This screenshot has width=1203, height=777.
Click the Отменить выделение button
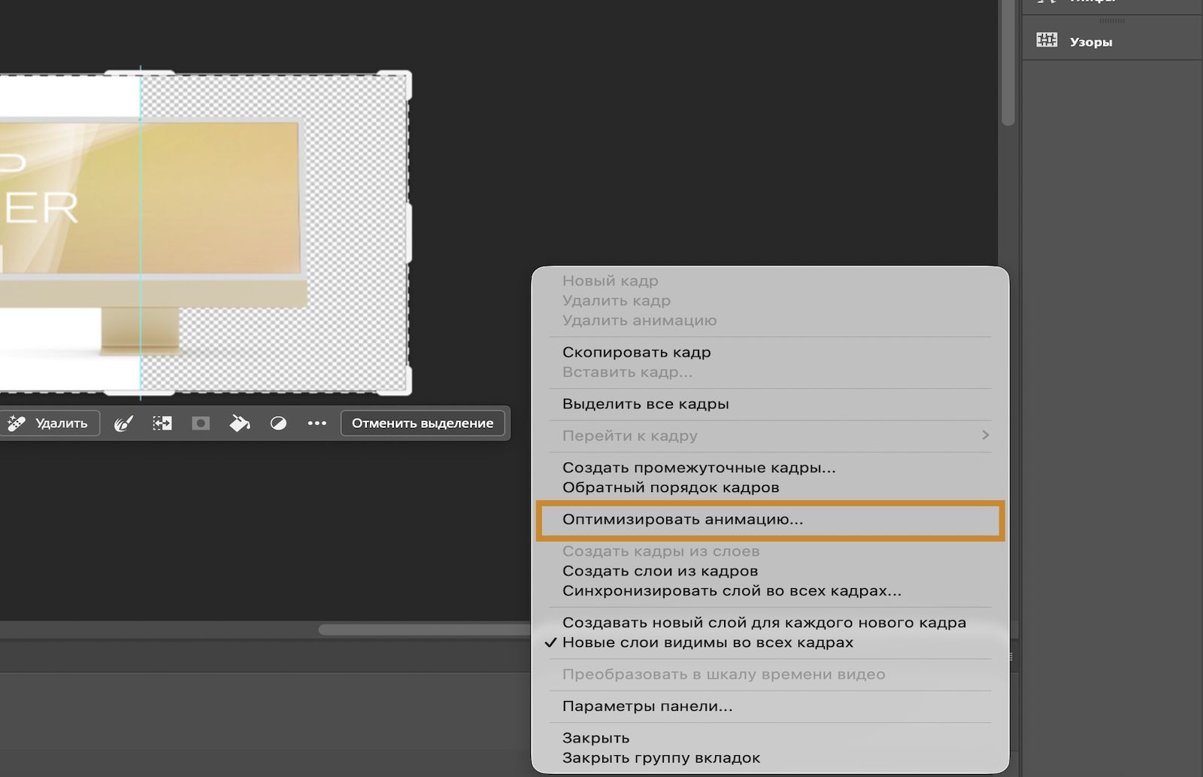pyautogui.click(x=423, y=423)
